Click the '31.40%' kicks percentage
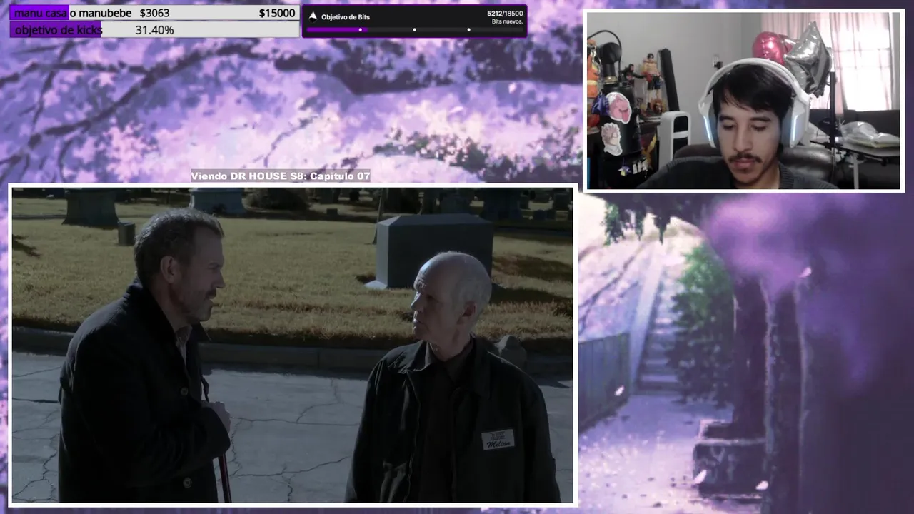Viewport: 914px width, 514px height. (x=154, y=30)
